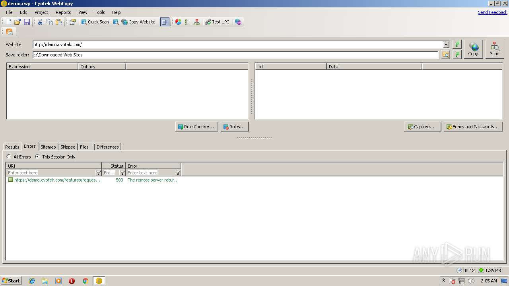This screenshot has width=509, height=286.
Task: Click the Paste clipboard toolbar icon
Action: tap(59, 22)
